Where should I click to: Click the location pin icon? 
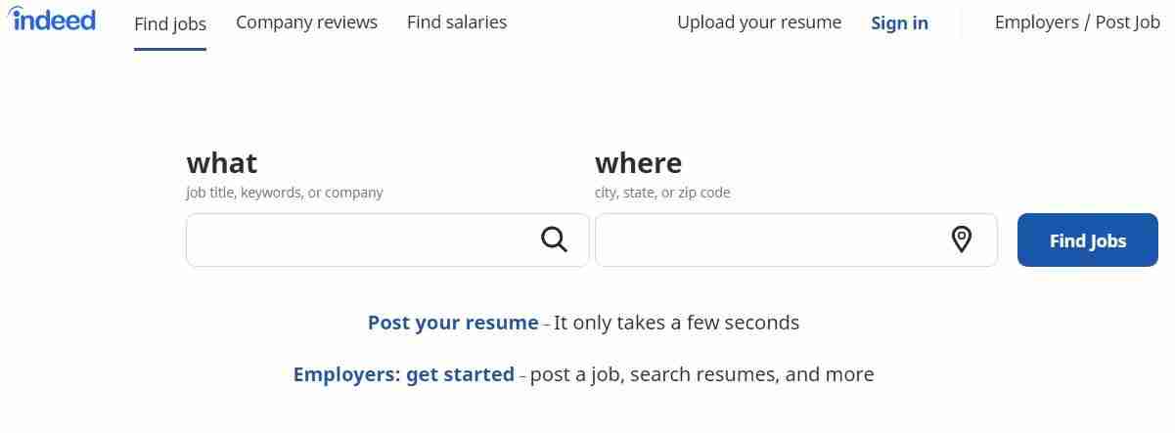[x=962, y=239]
